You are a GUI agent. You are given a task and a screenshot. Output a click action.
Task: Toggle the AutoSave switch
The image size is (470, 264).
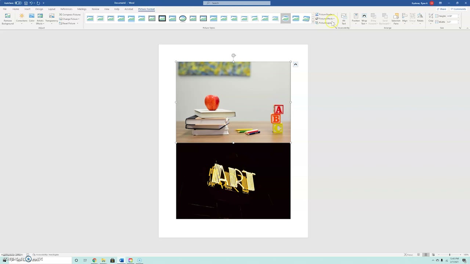(x=18, y=3)
